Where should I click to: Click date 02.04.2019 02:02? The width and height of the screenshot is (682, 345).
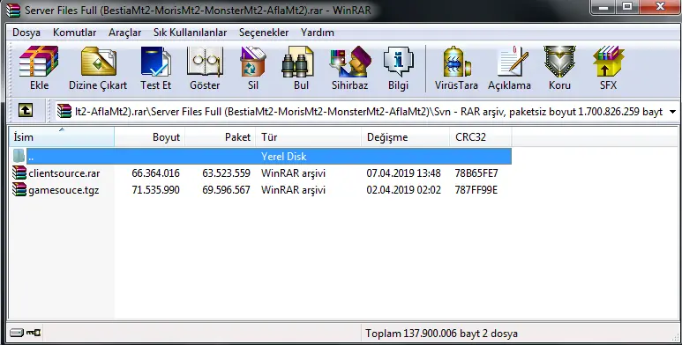(403, 190)
